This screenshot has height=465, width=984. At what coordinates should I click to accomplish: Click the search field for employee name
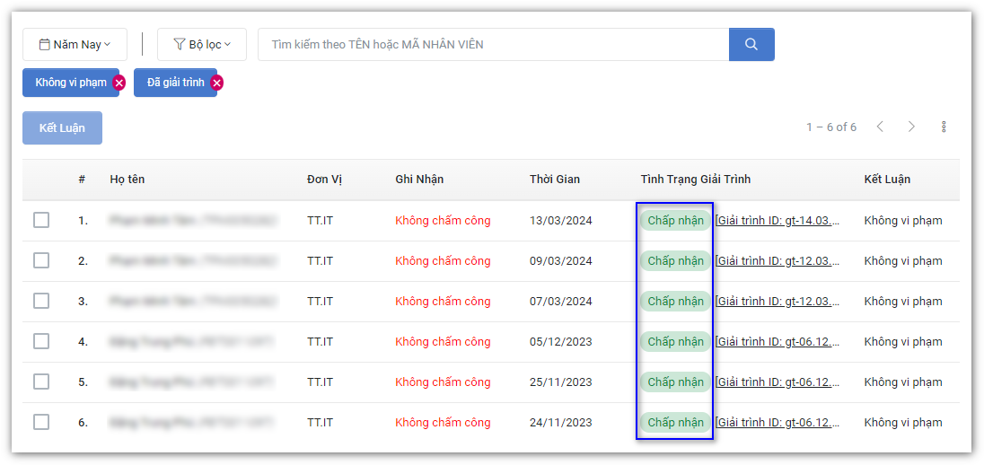click(x=492, y=44)
